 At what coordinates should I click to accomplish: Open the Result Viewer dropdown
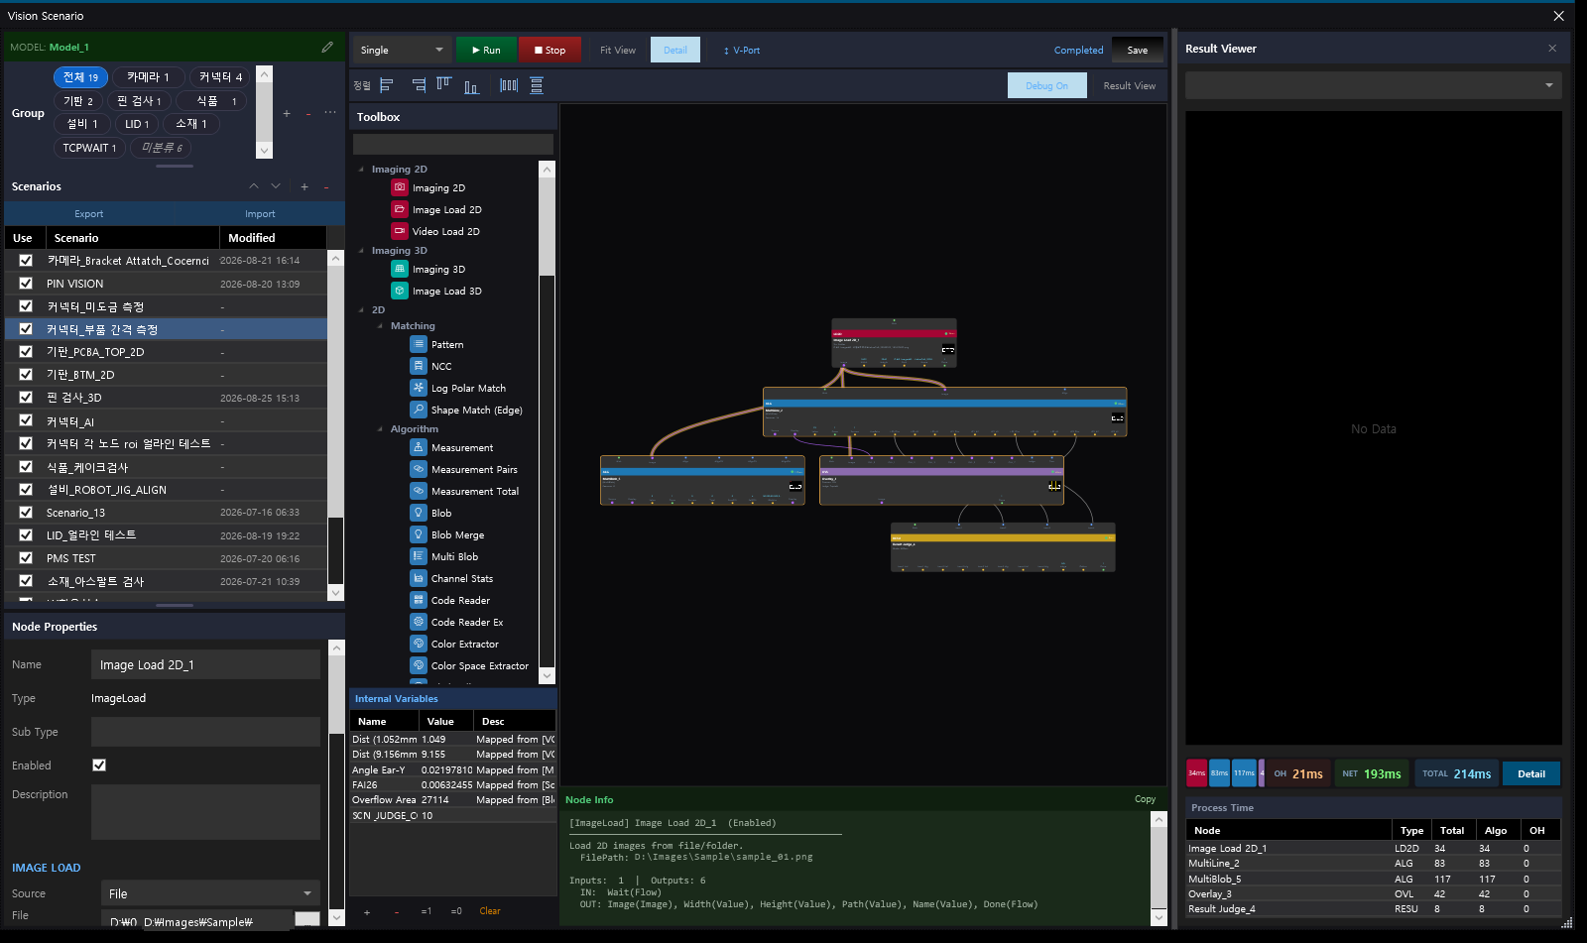pos(1373,85)
